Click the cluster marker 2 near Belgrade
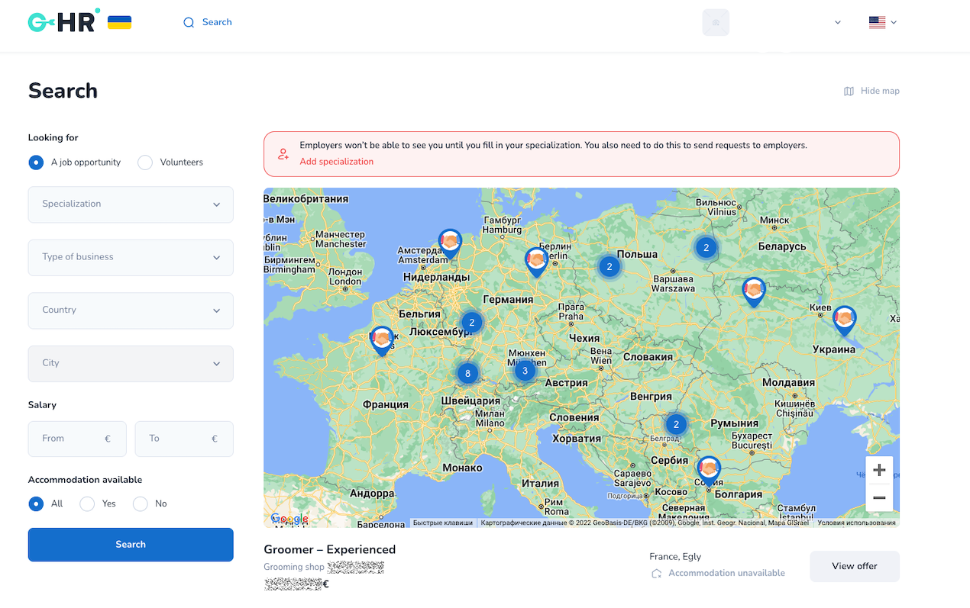Image resolution: width=970 pixels, height=608 pixels. [676, 424]
